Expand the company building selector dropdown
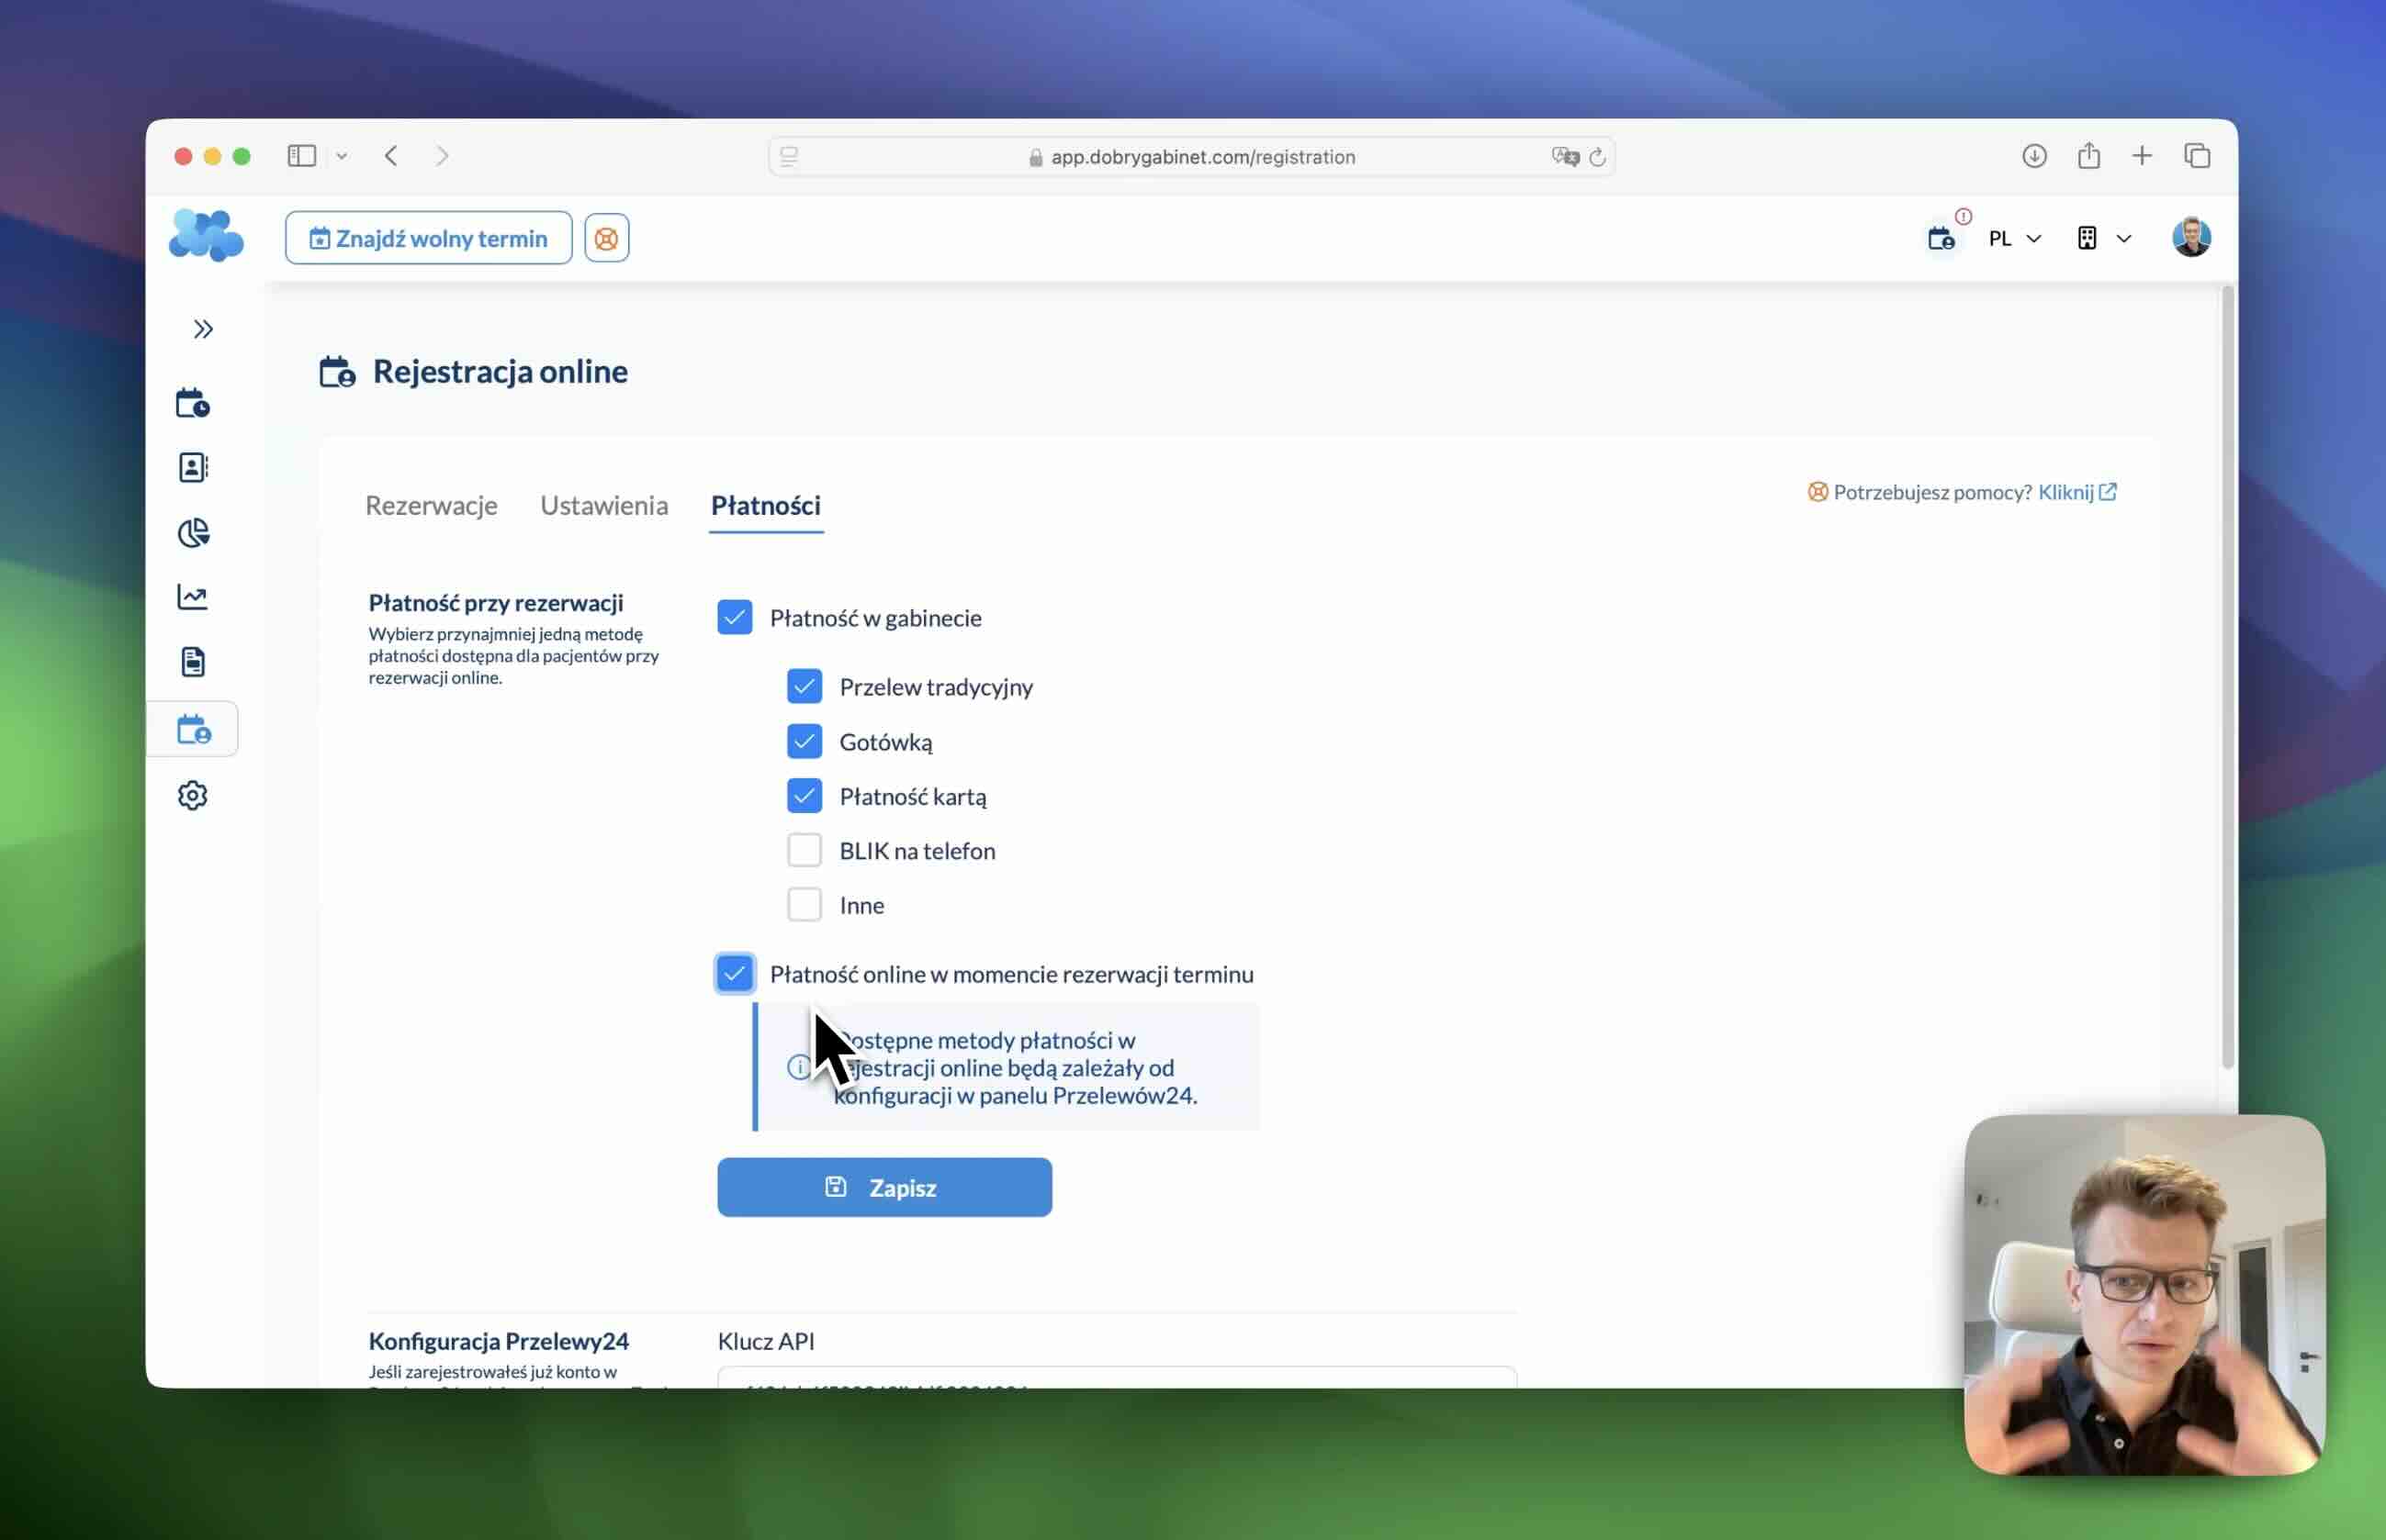The width and height of the screenshot is (2386, 1540). tap(2104, 238)
